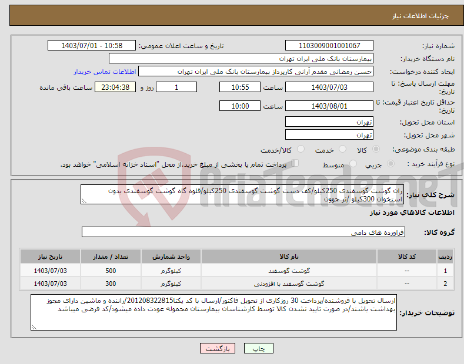This screenshot has height=364, width=464.
Task: Click the reply deadline date 1403/07/03 field
Action: coord(329,87)
